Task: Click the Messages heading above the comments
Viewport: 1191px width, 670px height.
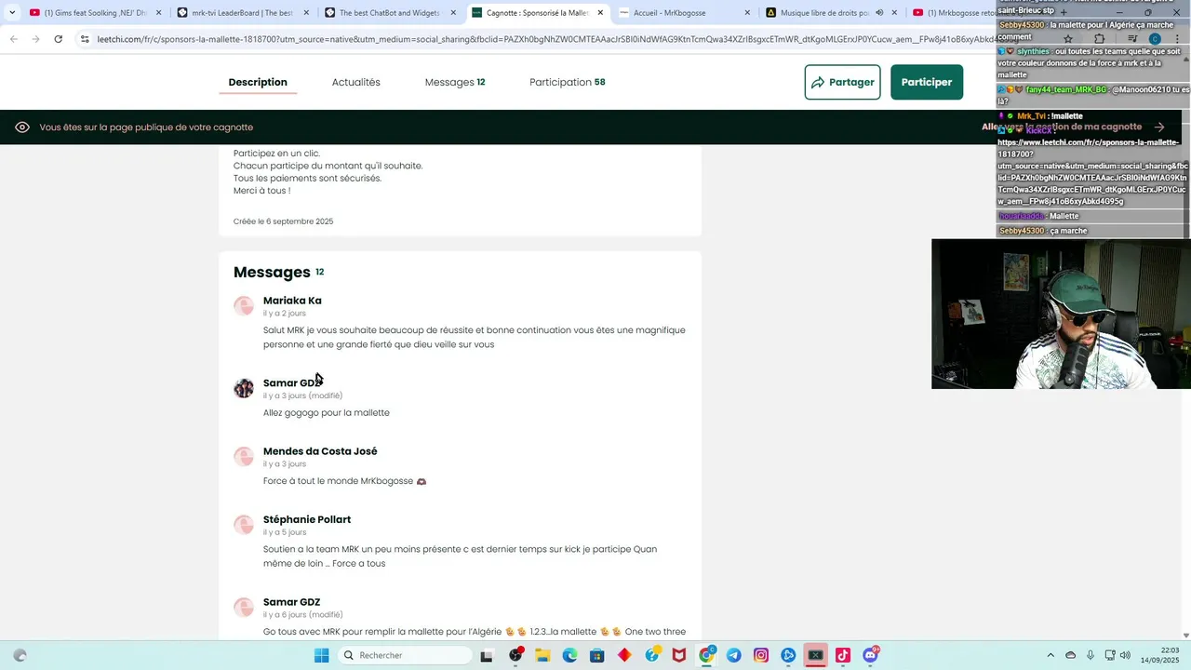Action: (272, 272)
